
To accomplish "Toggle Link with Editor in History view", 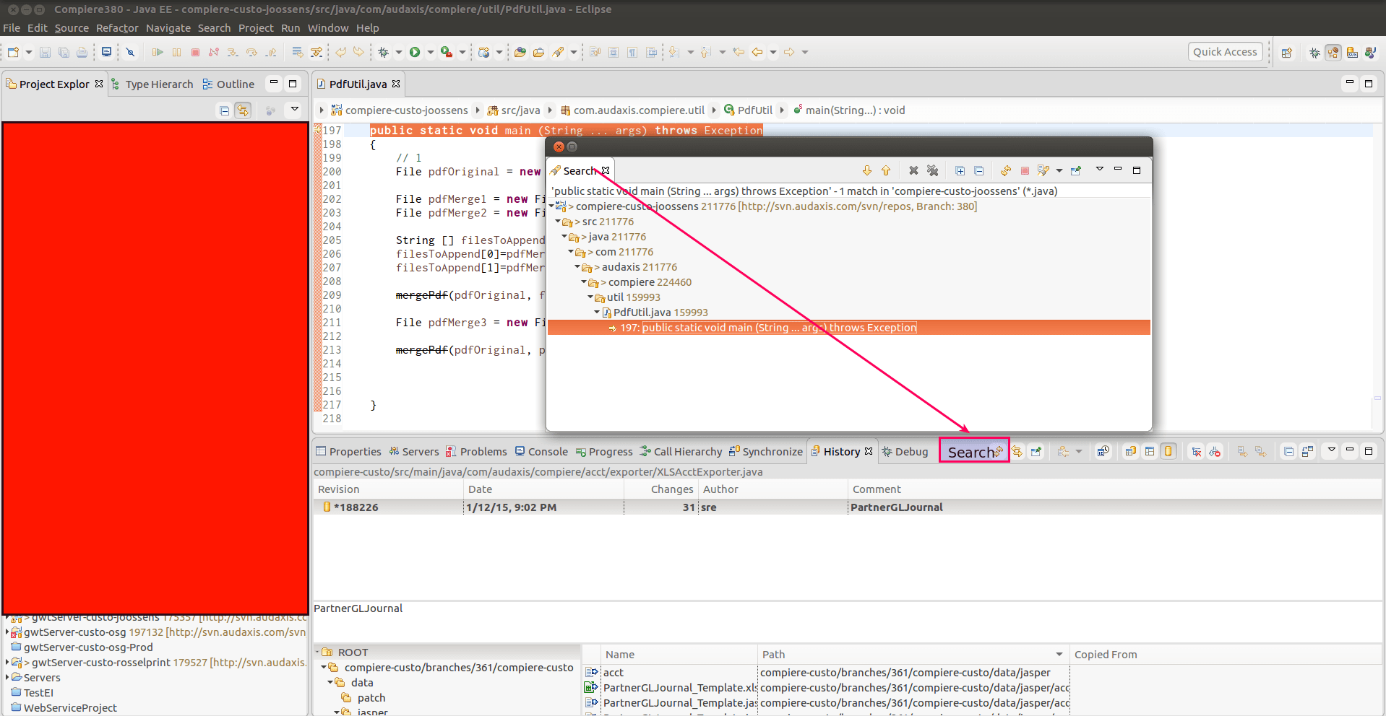I will tap(1017, 452).
